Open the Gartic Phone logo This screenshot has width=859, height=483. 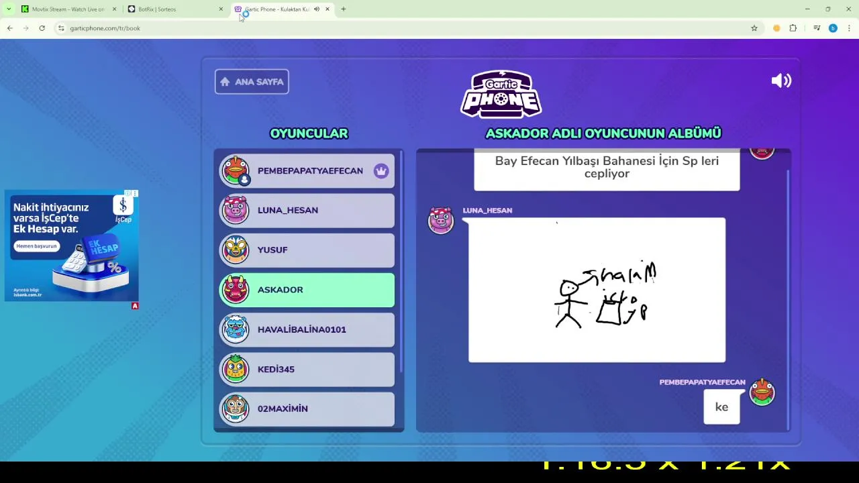[501, 95]
